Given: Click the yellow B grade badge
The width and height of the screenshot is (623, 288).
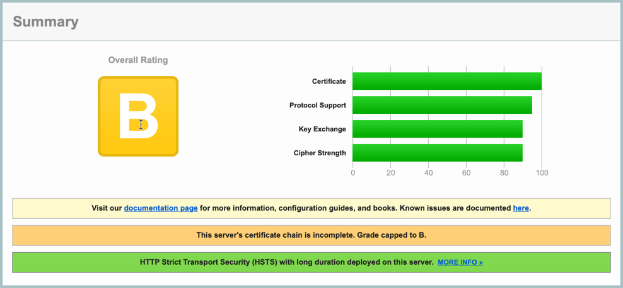Looking at the screenshot, I should pyautogui.click(x=138, y=116).
